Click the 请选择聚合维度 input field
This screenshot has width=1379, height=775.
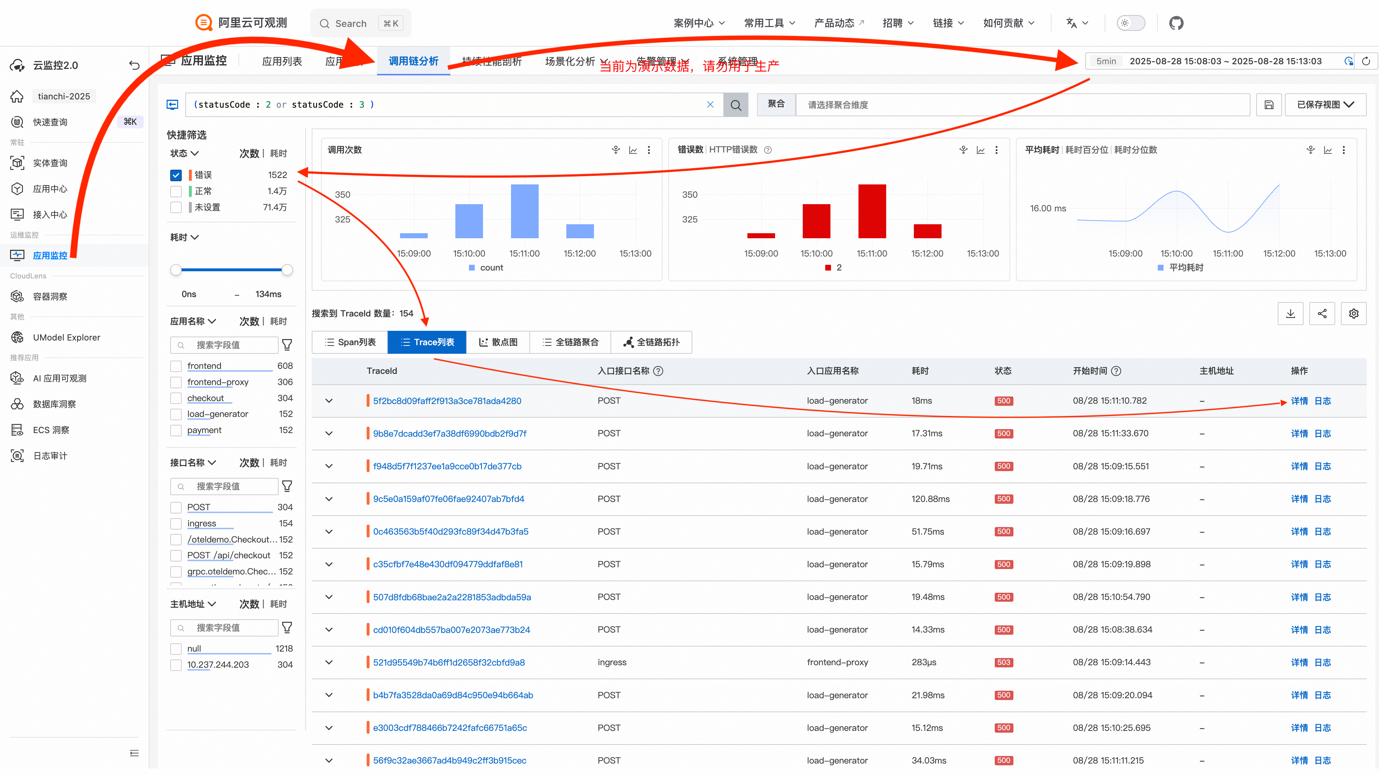point(1022,105)
